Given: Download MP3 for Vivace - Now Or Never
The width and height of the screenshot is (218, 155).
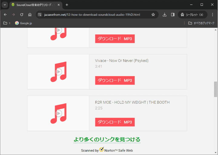Looking at the screenshot, I should tap(115, 80).
